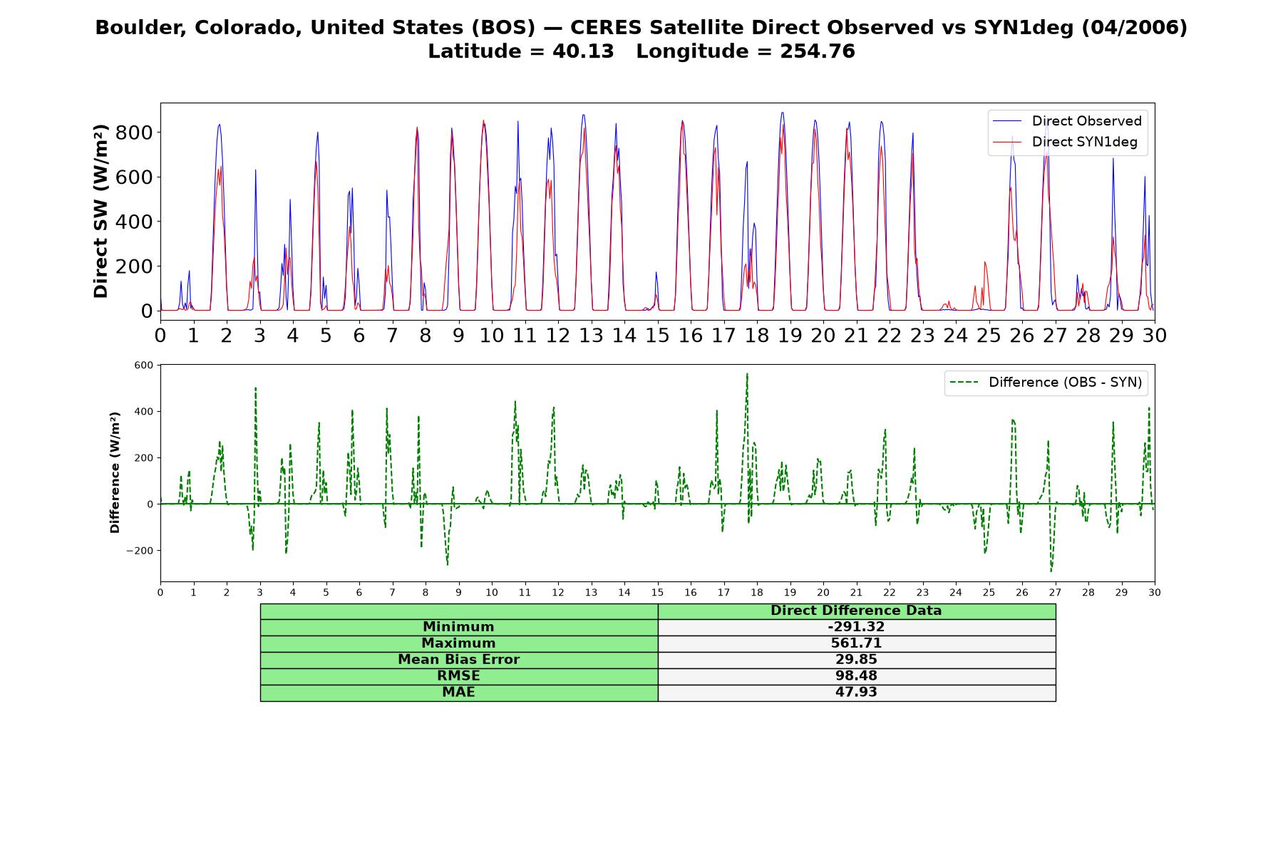
Task: Select the Minimum row label in table
Action: [458, 627]
